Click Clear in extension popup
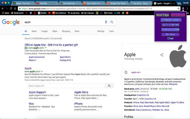Image resolution: width=190 pixels, height=119 pixels. (170, 38)
